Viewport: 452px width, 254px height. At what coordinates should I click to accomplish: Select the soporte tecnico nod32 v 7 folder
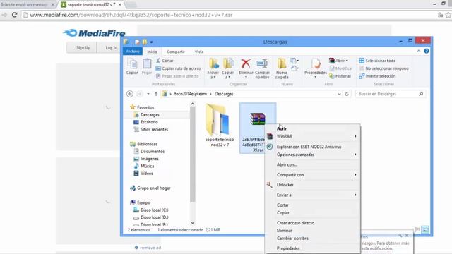[x=220, y=126]
